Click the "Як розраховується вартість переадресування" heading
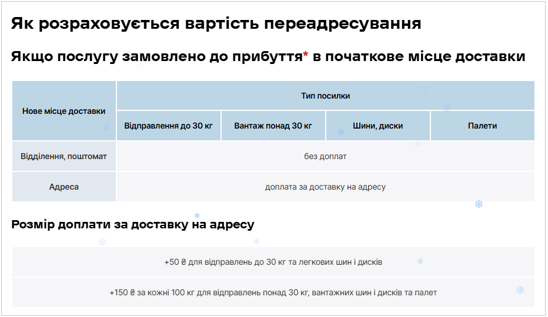 tap(216, 24)
